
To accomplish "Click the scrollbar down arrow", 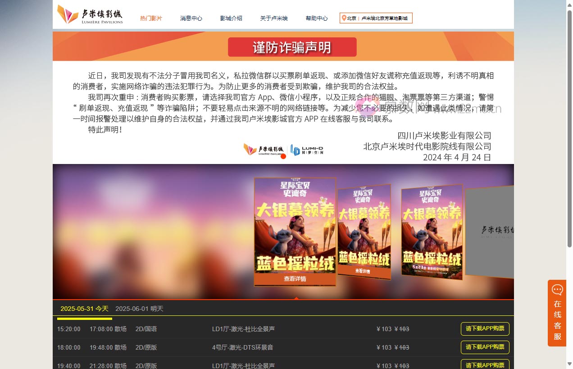I will coord(569,364).
